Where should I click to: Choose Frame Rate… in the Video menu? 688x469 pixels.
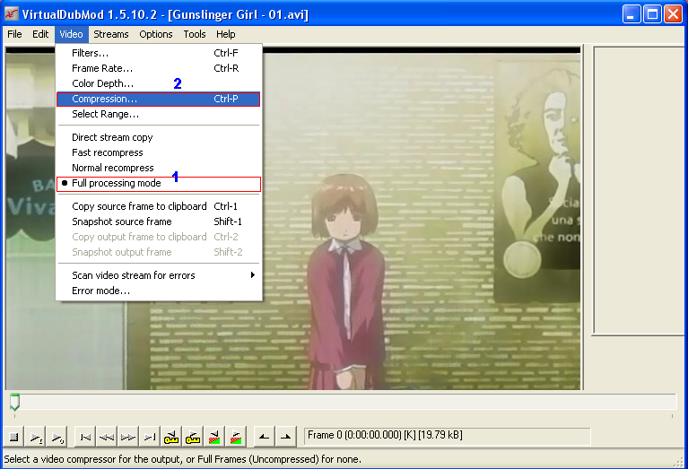pos(159,68)
